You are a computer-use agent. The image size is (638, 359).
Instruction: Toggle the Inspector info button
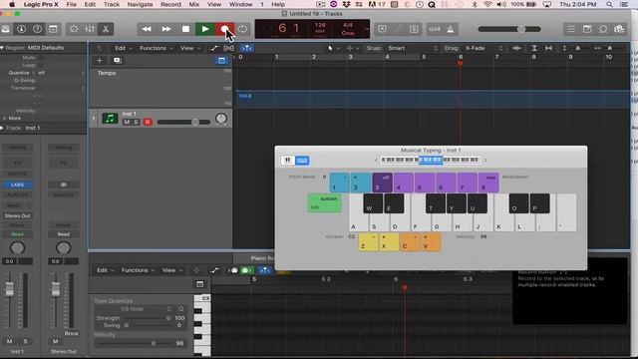tap(21, 29)
